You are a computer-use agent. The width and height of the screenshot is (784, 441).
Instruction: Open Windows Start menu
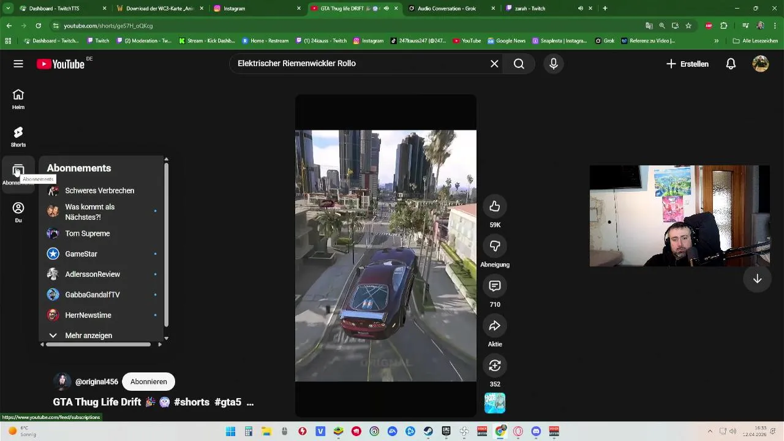click(230, 431)
